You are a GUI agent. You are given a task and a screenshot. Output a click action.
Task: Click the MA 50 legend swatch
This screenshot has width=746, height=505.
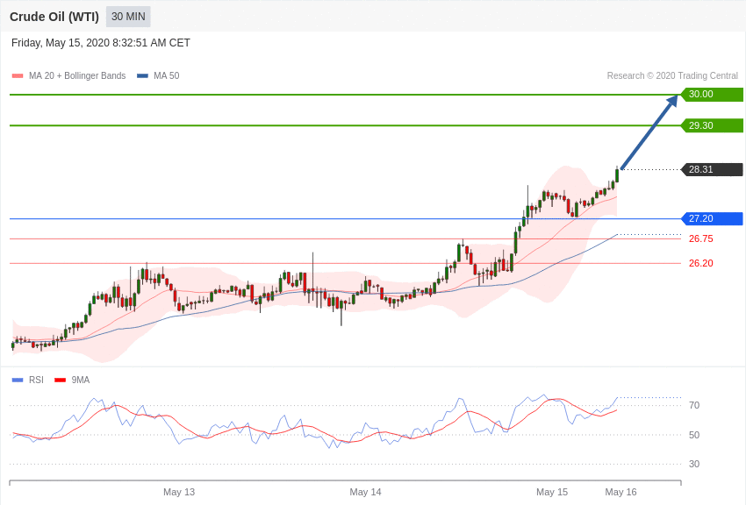point(142,75)
